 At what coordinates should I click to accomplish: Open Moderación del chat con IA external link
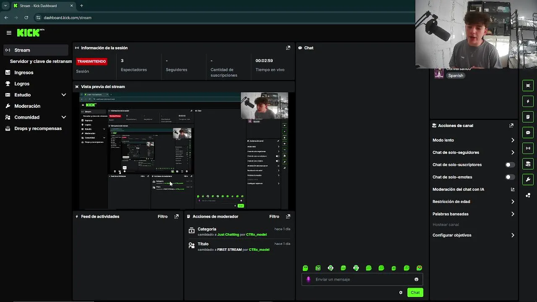513,189
